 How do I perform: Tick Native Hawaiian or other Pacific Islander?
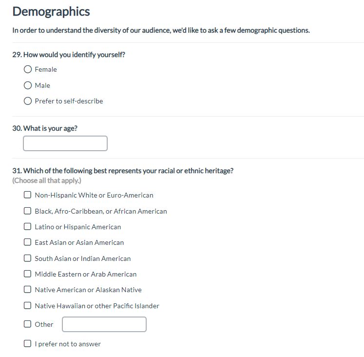point(28,306)
